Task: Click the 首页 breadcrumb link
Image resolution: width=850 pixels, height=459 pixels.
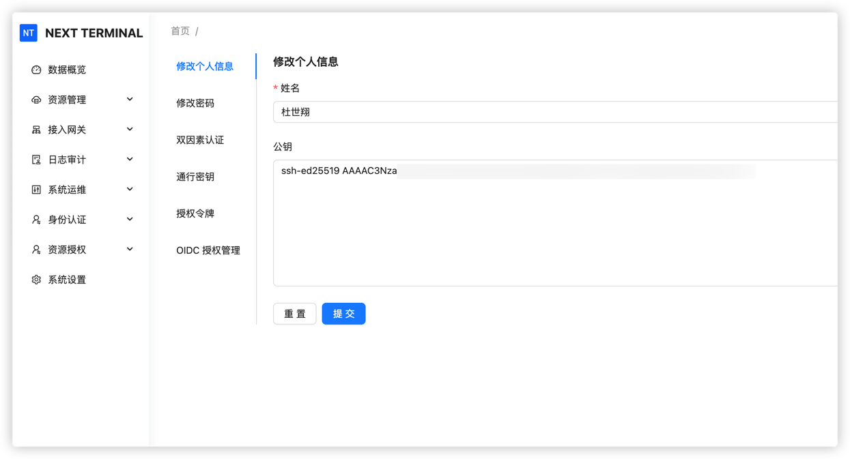Action: coord(180,30)
